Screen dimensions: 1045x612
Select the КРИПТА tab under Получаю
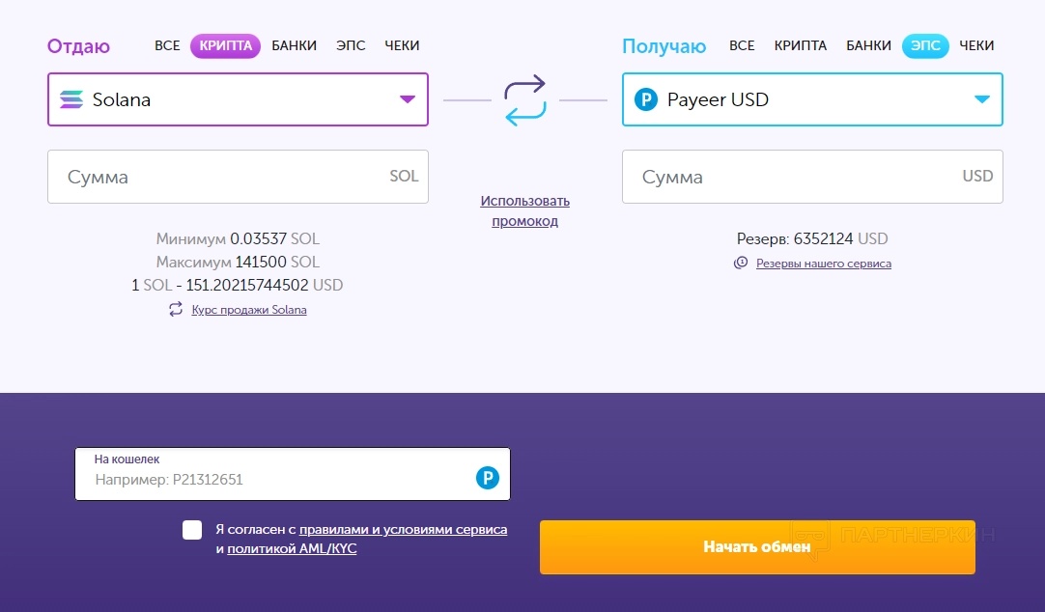801,45
